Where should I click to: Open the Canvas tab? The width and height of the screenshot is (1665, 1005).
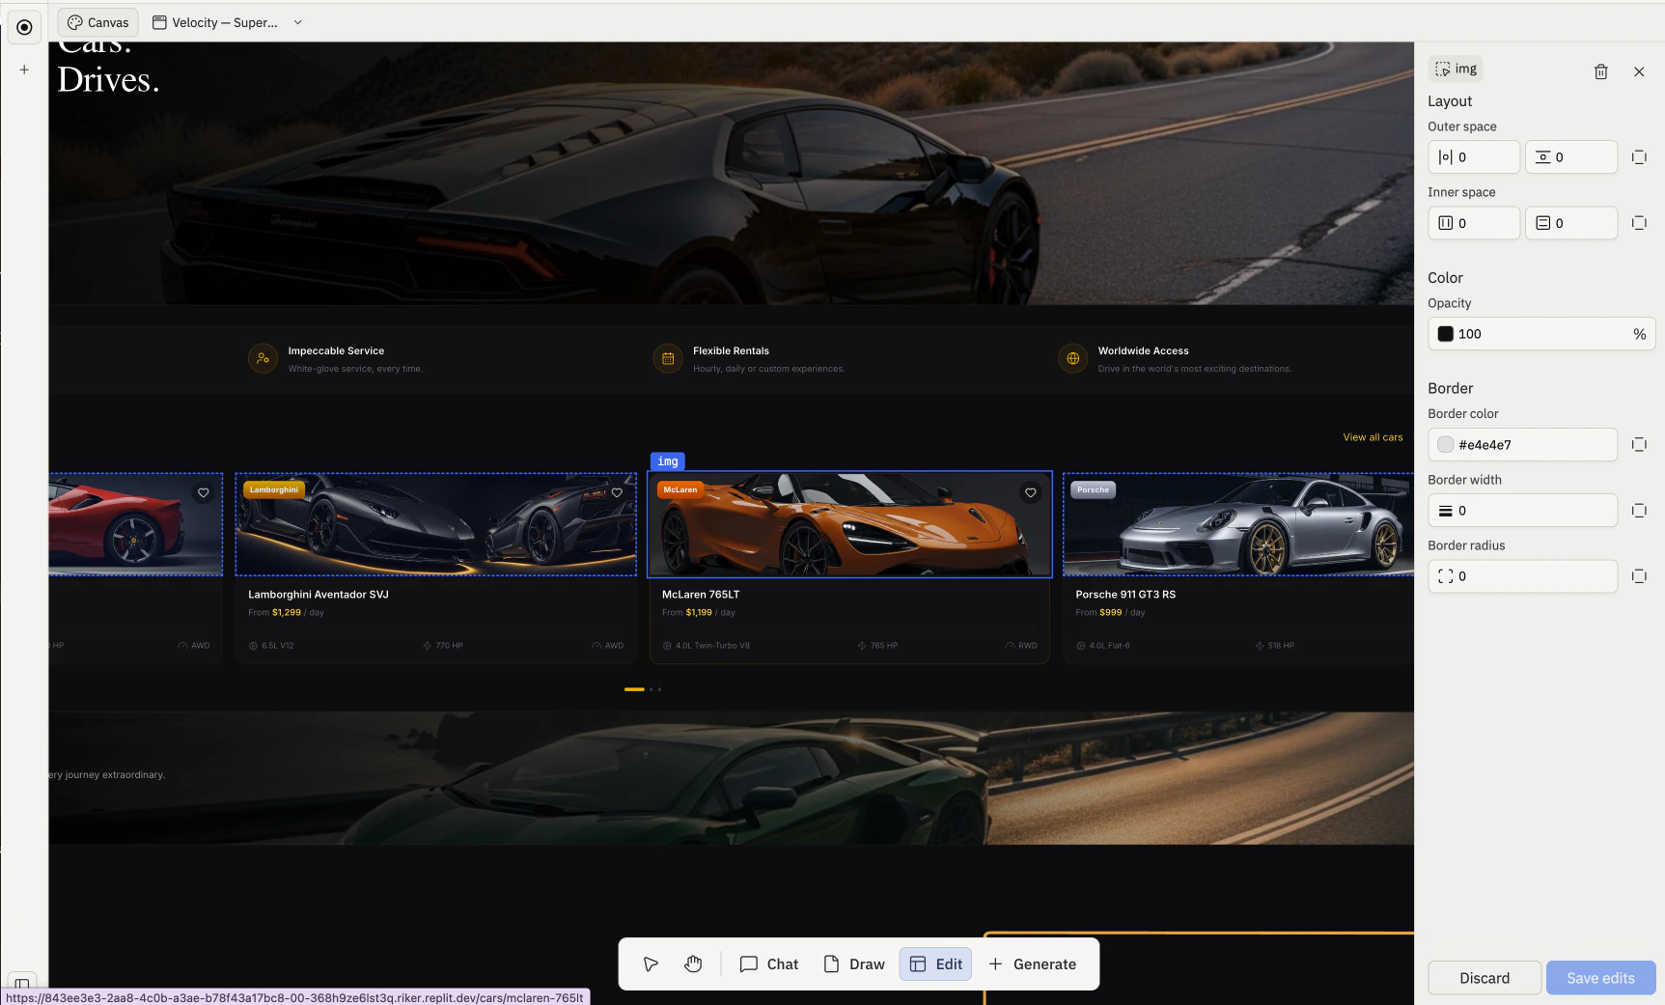point(98,22)
